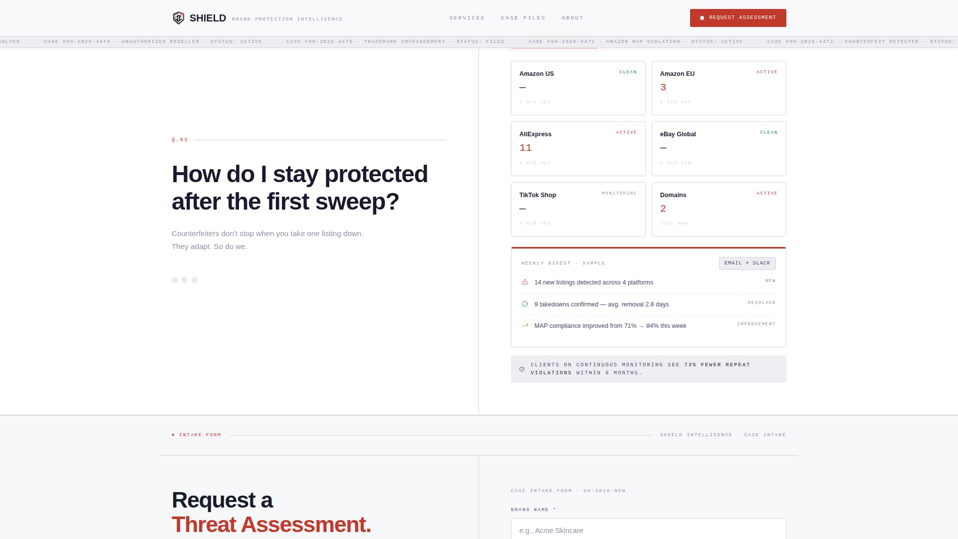
Task: Click the red dot inside Request Assessment button
Action: coord(702,17)
